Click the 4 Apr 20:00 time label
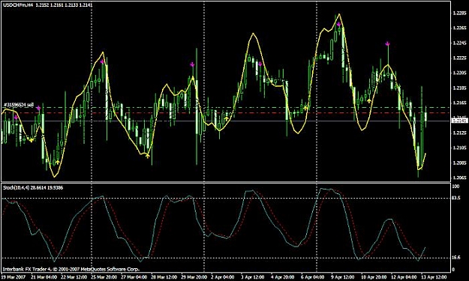The height and width of the screenshot is (281, 469). click(282, 277)
